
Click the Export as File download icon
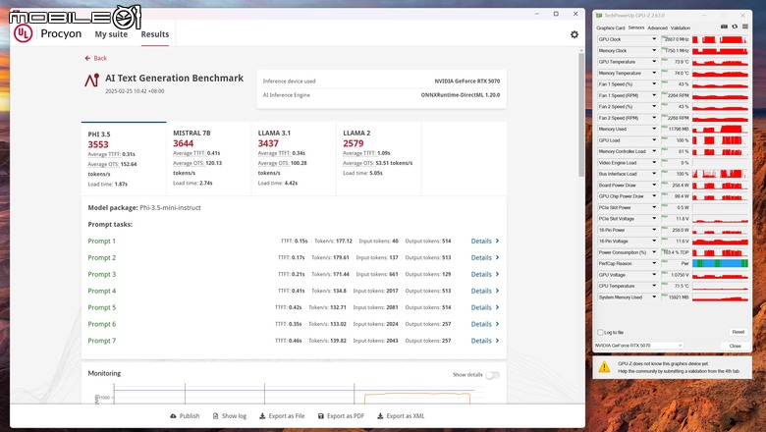point(262,416)
